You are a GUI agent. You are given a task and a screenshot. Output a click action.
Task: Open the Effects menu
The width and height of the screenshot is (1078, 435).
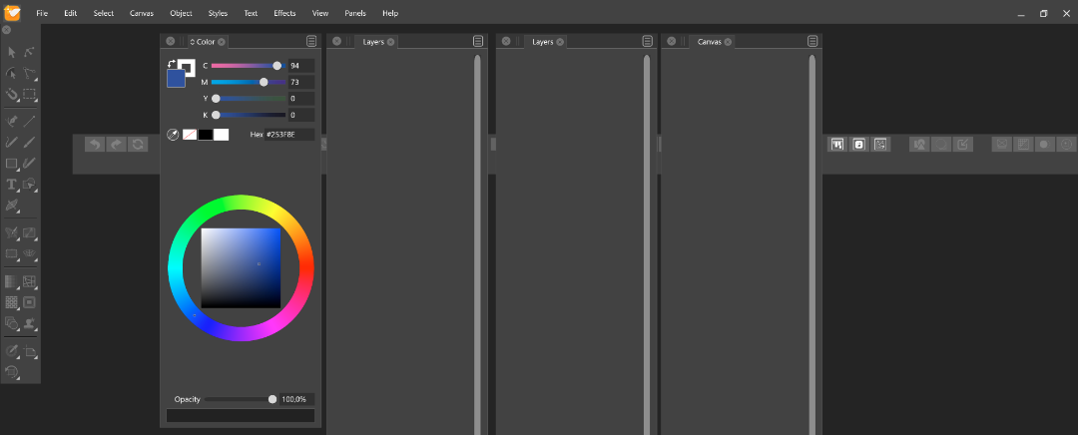tap(284, 14)
